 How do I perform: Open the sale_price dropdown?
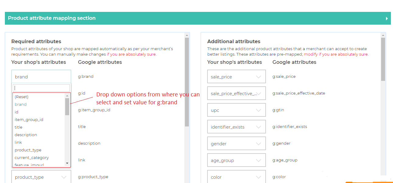click(x=236, y=77)
